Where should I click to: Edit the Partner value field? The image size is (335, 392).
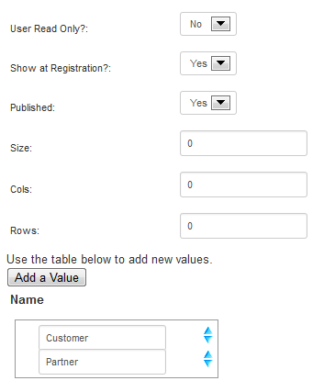[102, 362]
